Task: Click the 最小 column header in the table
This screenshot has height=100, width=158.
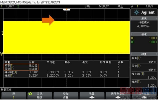Action: (x=67, y=62)
